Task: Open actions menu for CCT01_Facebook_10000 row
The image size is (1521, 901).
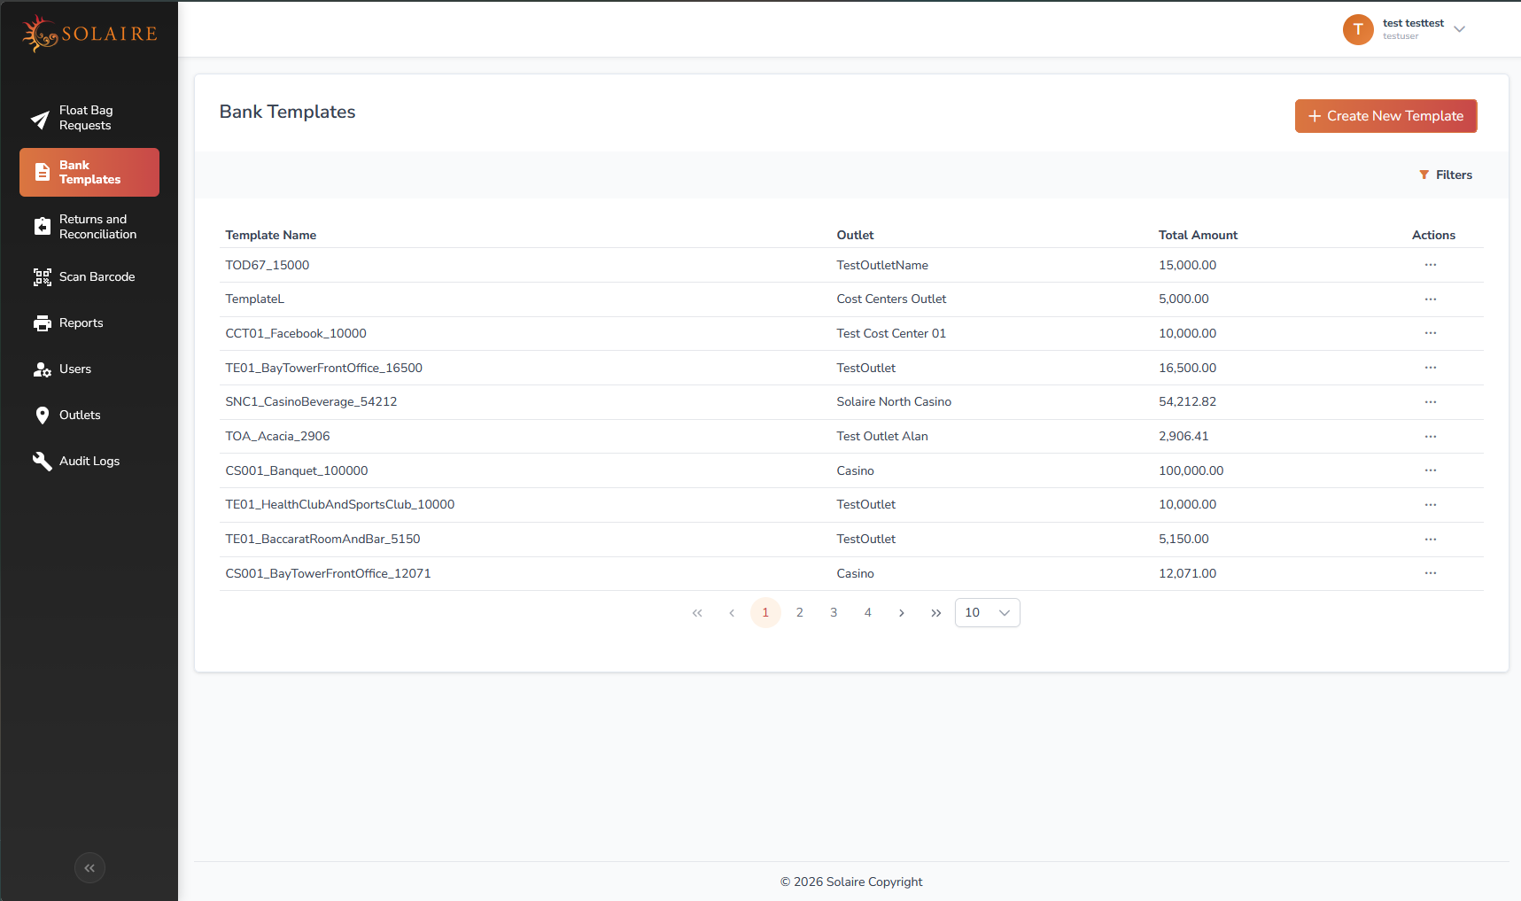Action: (1430, 333)
